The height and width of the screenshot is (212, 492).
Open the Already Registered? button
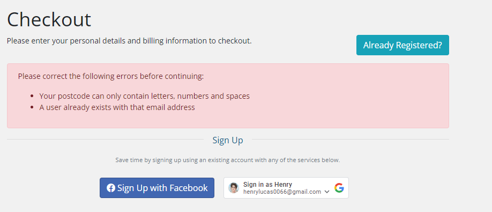tap(402, 45)
